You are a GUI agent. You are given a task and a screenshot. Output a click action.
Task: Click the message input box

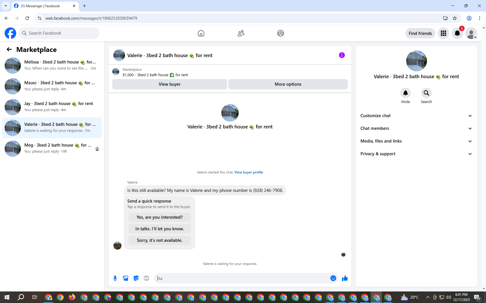242,278
